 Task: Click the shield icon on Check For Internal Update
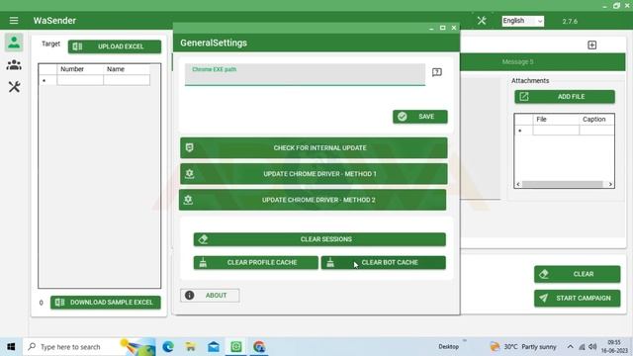[x=189, y=147]
